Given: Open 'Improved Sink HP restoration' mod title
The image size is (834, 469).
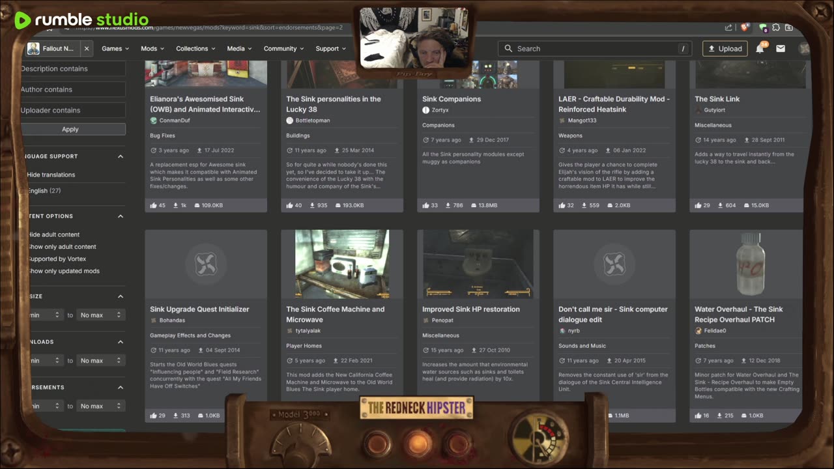Looking at the screenshot, I should (471, 309).
